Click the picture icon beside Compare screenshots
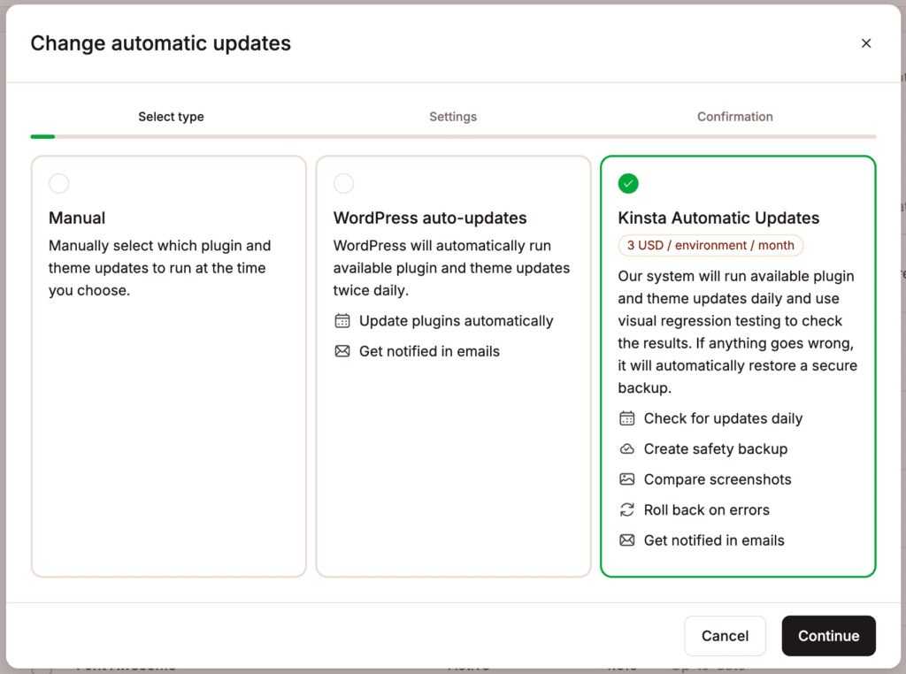Screen dimensions: 906x674 pos(627,479)
